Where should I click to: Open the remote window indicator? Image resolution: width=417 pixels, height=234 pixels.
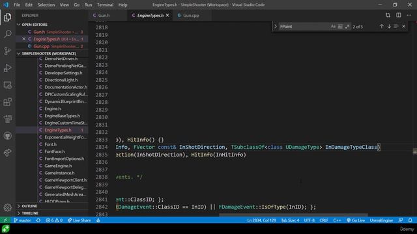[x=5, y=220]
